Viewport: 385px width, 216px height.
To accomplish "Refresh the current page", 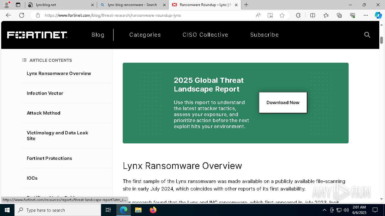I will coord(22,15).
